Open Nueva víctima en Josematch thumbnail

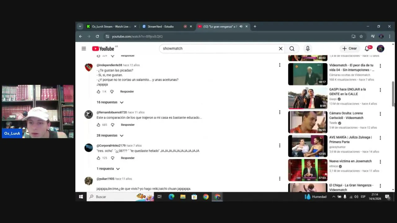(x=308, y=170)
